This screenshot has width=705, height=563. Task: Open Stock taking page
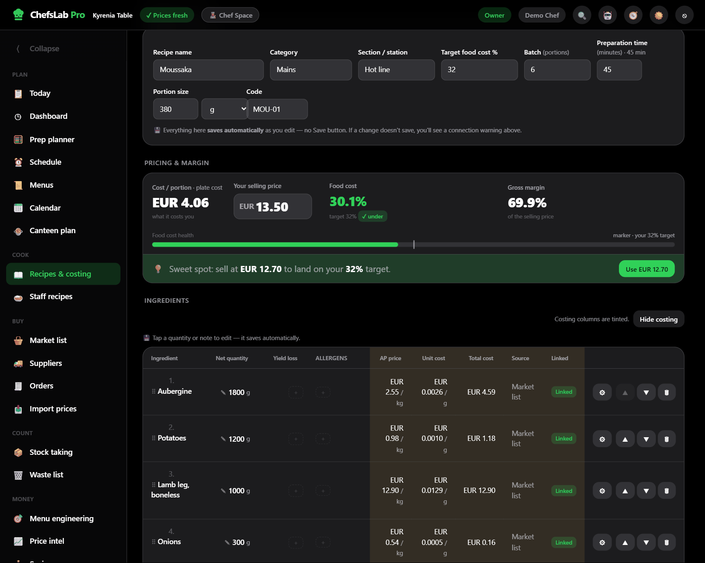click(63, 452)
